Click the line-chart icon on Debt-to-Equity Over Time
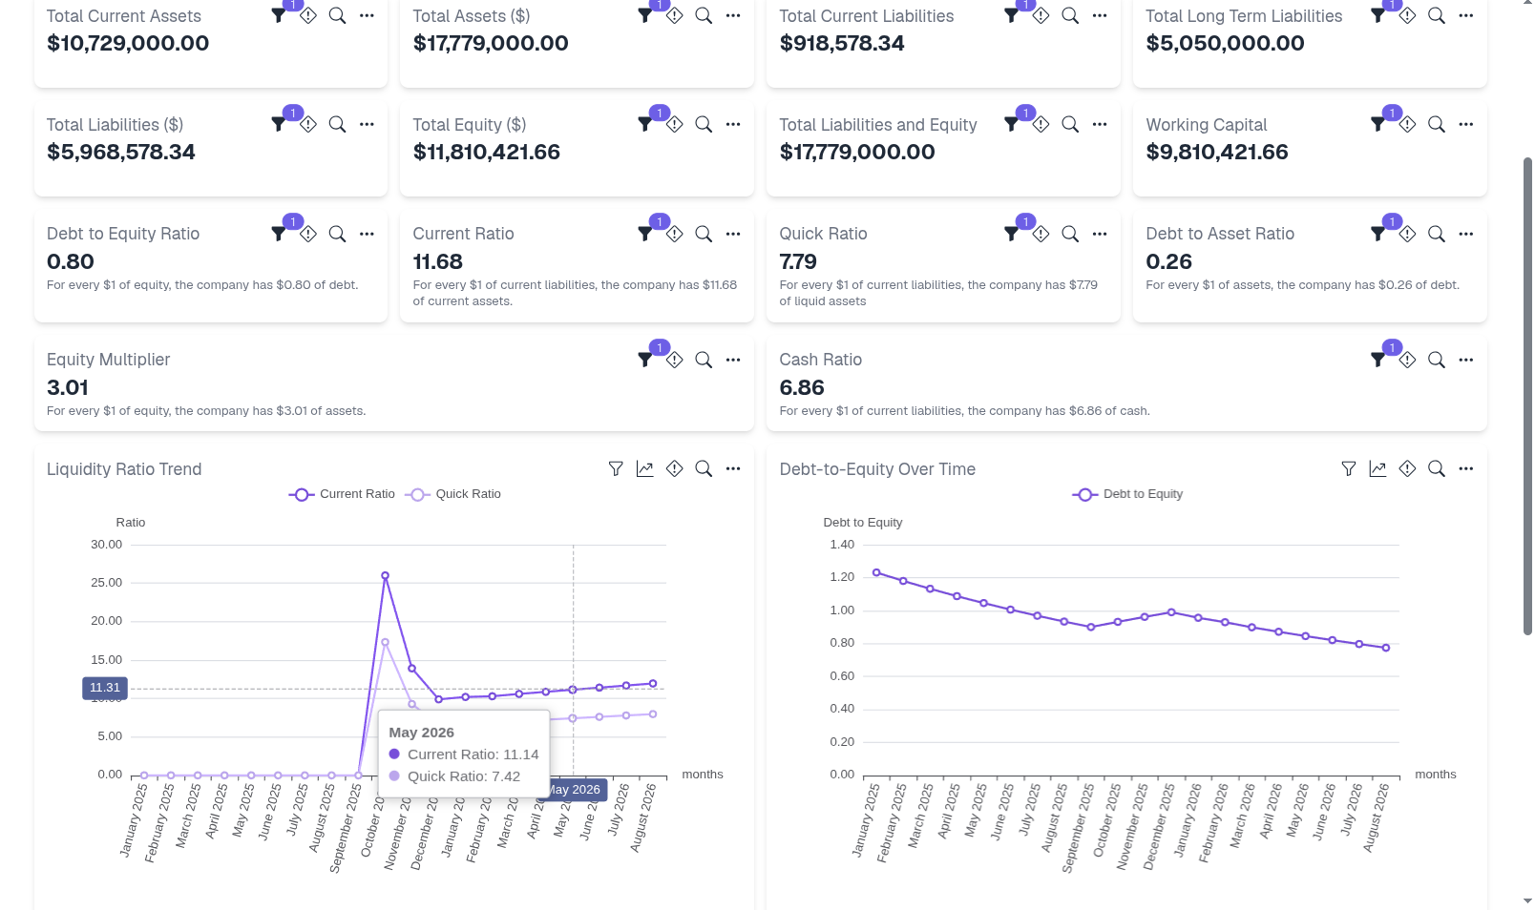Viewport: 1535px width, 910px height. click(1377, 468)
